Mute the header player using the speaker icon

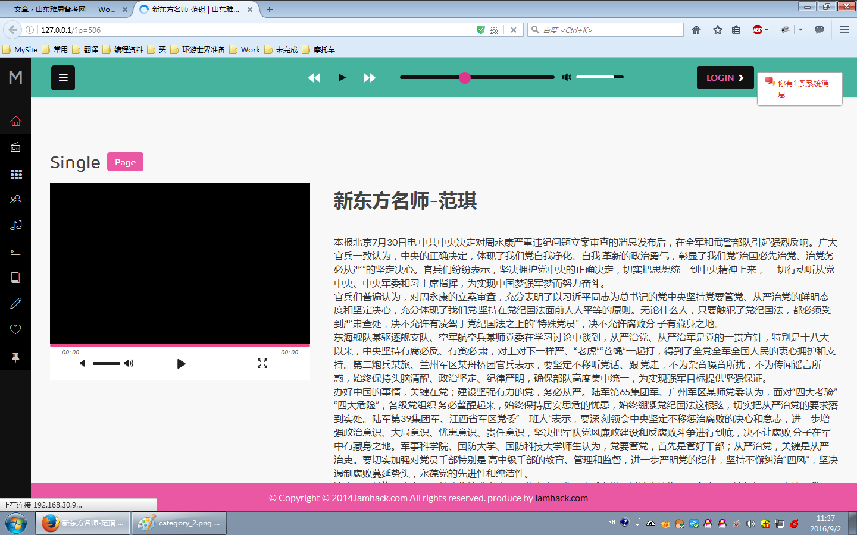coord(567,77)
